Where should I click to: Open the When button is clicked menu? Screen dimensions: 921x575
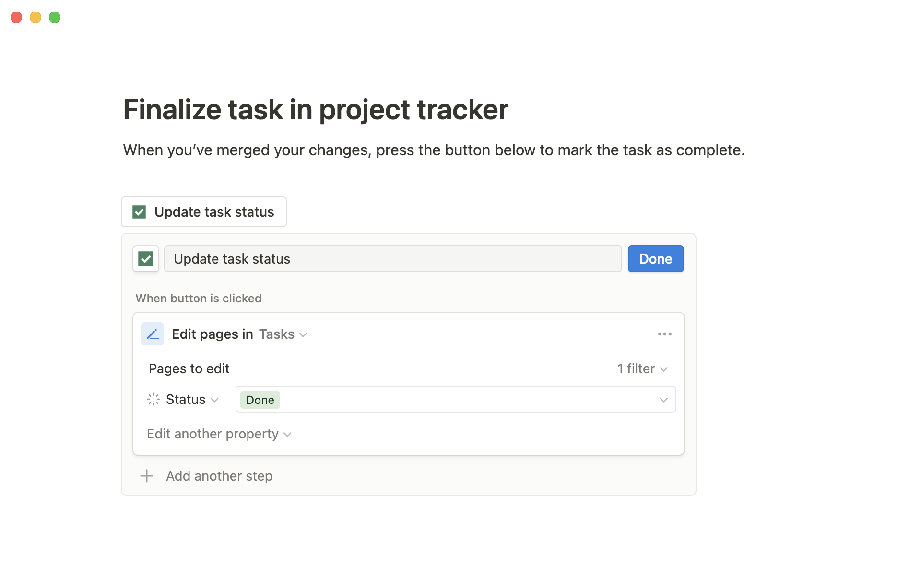[x=199, y=298]
